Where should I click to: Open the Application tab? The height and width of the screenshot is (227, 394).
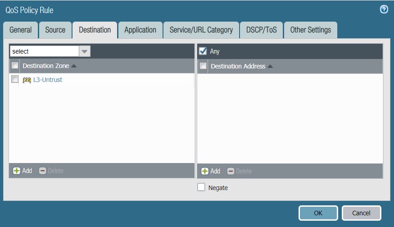(140, 30)
